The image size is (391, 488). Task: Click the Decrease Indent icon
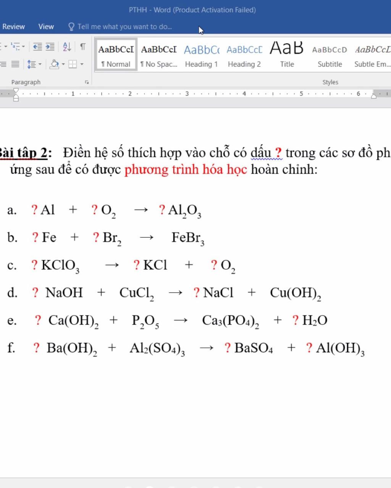[x=37, y=47]
